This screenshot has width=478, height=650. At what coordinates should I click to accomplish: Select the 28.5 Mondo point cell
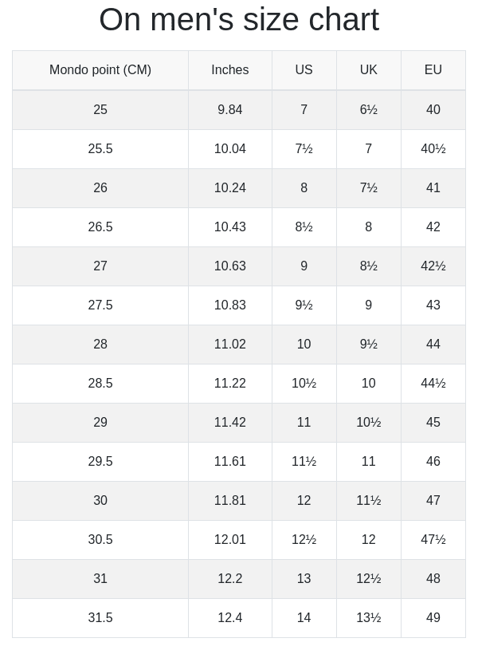point(100,384)
